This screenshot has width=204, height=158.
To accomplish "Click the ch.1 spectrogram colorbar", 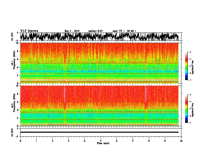I will tap(186, 66).
